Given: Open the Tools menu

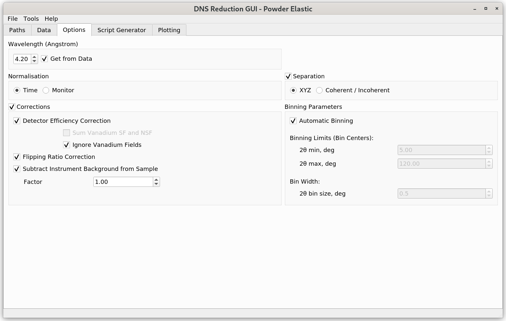Looking at the screenshot, I should coord(31,19).
